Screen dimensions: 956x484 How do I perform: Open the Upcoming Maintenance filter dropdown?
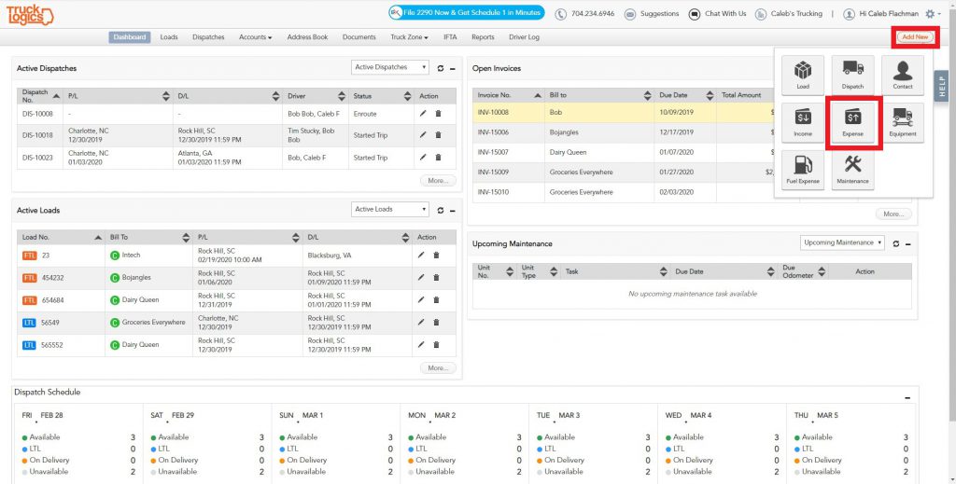click(x=842, y=242)
